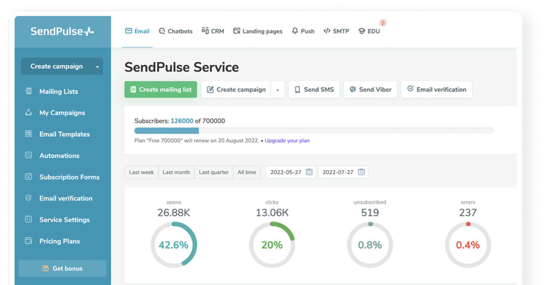Click the Email Templates sidebar icon
This screenshot has height=285, width=545.
[x=29, y=134]
